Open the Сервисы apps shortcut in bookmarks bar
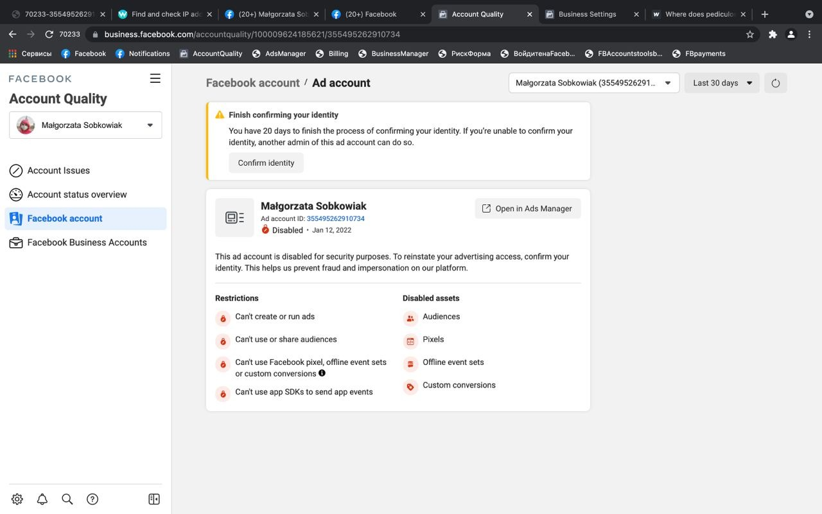The height and width of the screenshot is (514, 822). tap(30, 54)
